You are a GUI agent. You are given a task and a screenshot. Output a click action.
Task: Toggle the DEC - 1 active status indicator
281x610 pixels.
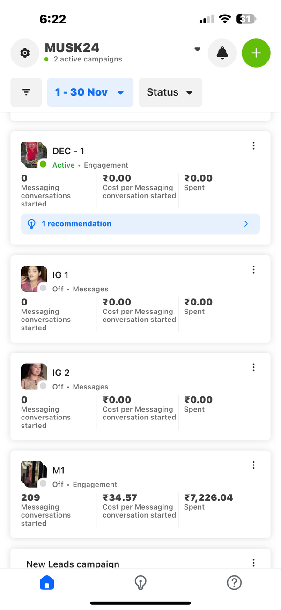point(43,164)
